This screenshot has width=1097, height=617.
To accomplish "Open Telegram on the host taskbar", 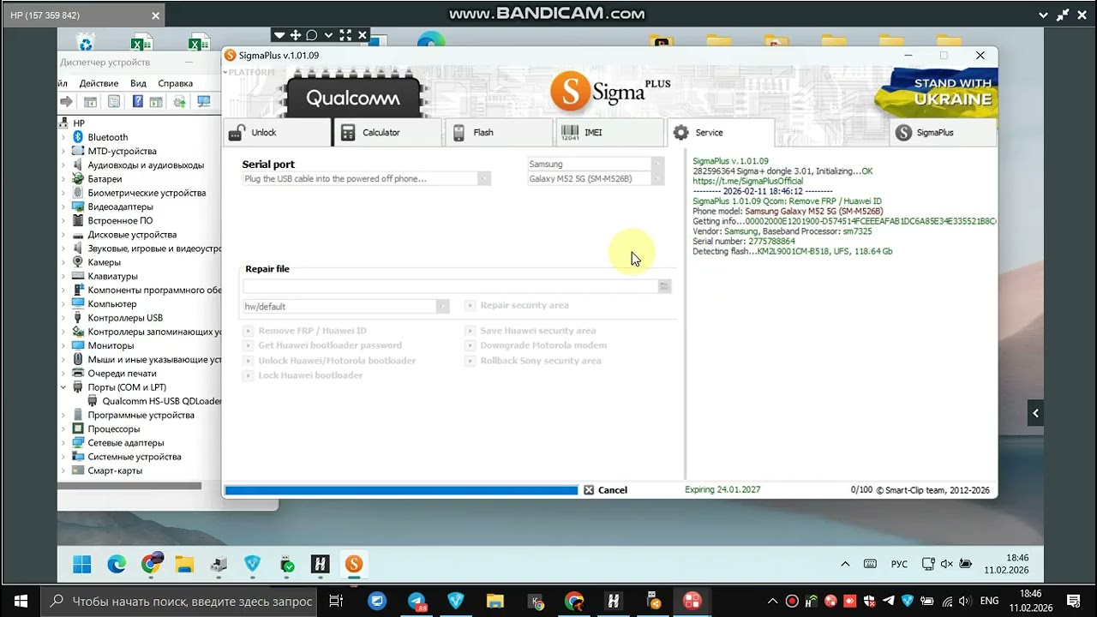I will point(417,602).
